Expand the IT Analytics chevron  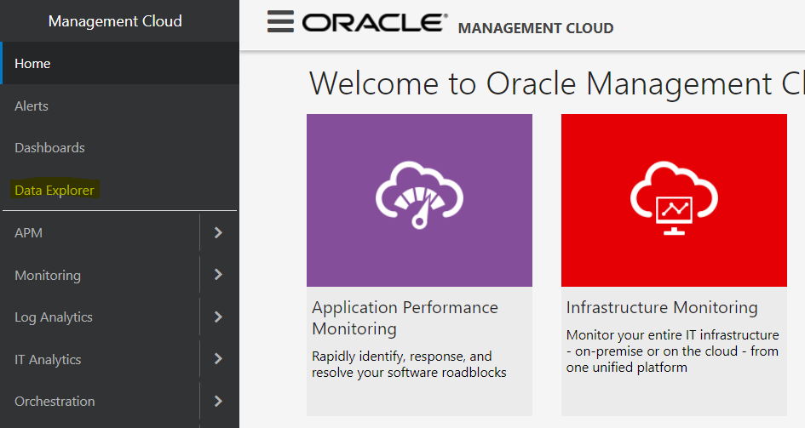(219, 359)
